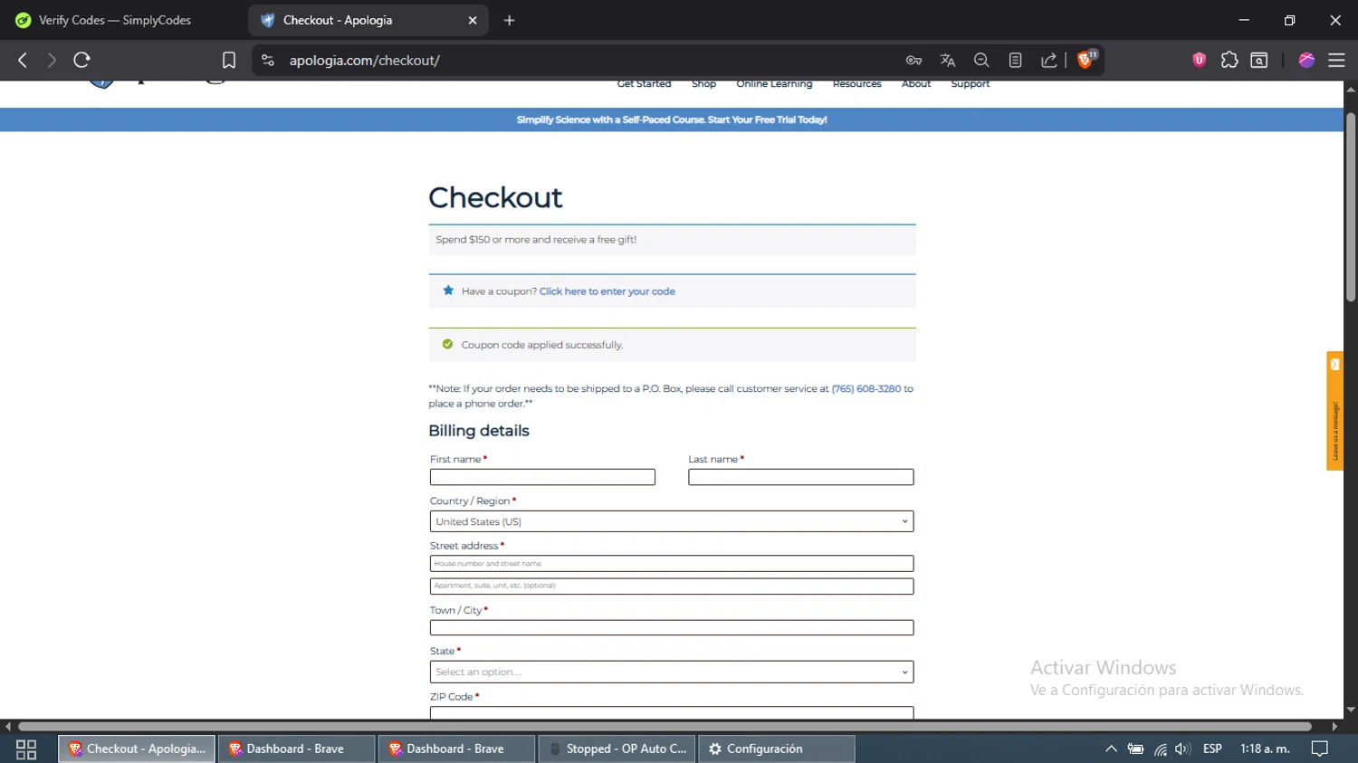Expand Country / Region dropdown
This screenshot has width=1358, height=763.
pos(672,521)
